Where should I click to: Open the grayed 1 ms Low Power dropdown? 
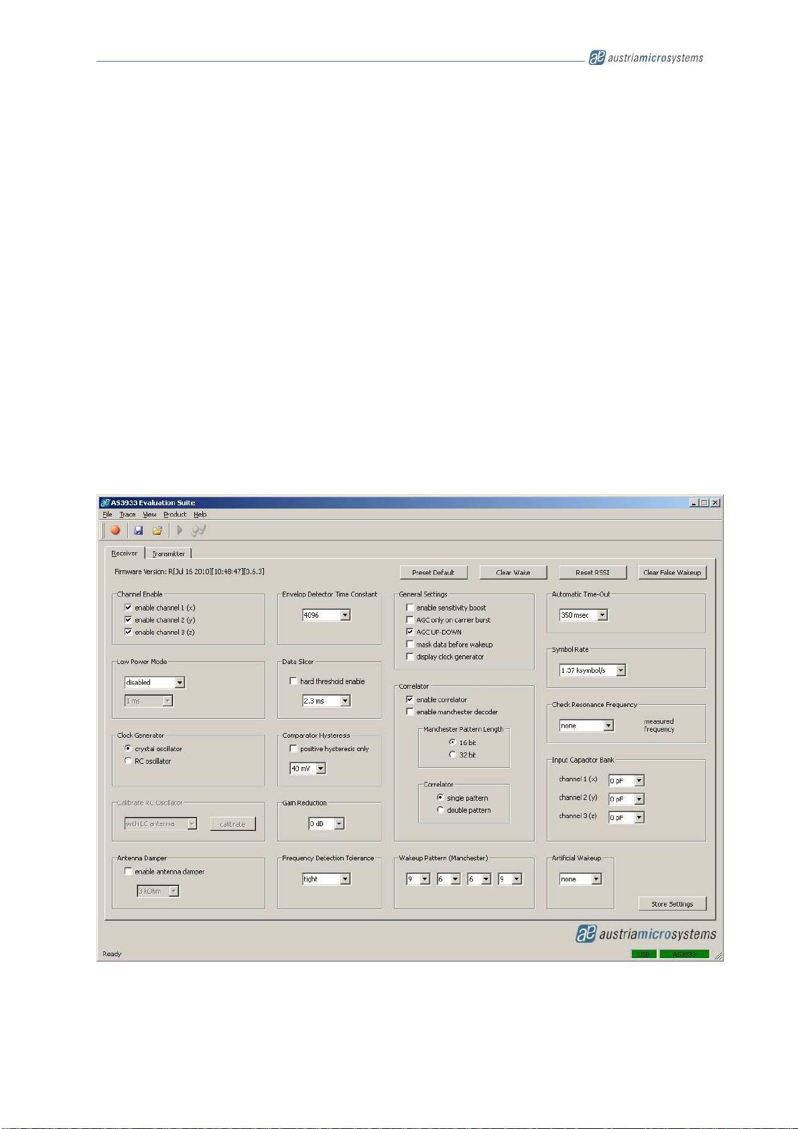[x=149, y=701]
